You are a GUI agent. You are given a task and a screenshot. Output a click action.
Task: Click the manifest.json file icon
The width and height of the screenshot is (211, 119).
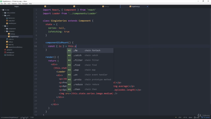(7, 23)
